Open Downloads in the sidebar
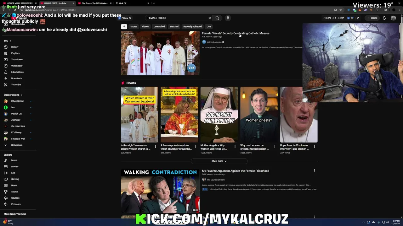This screenshot has height=226, width=403. [x=17, y=78]
